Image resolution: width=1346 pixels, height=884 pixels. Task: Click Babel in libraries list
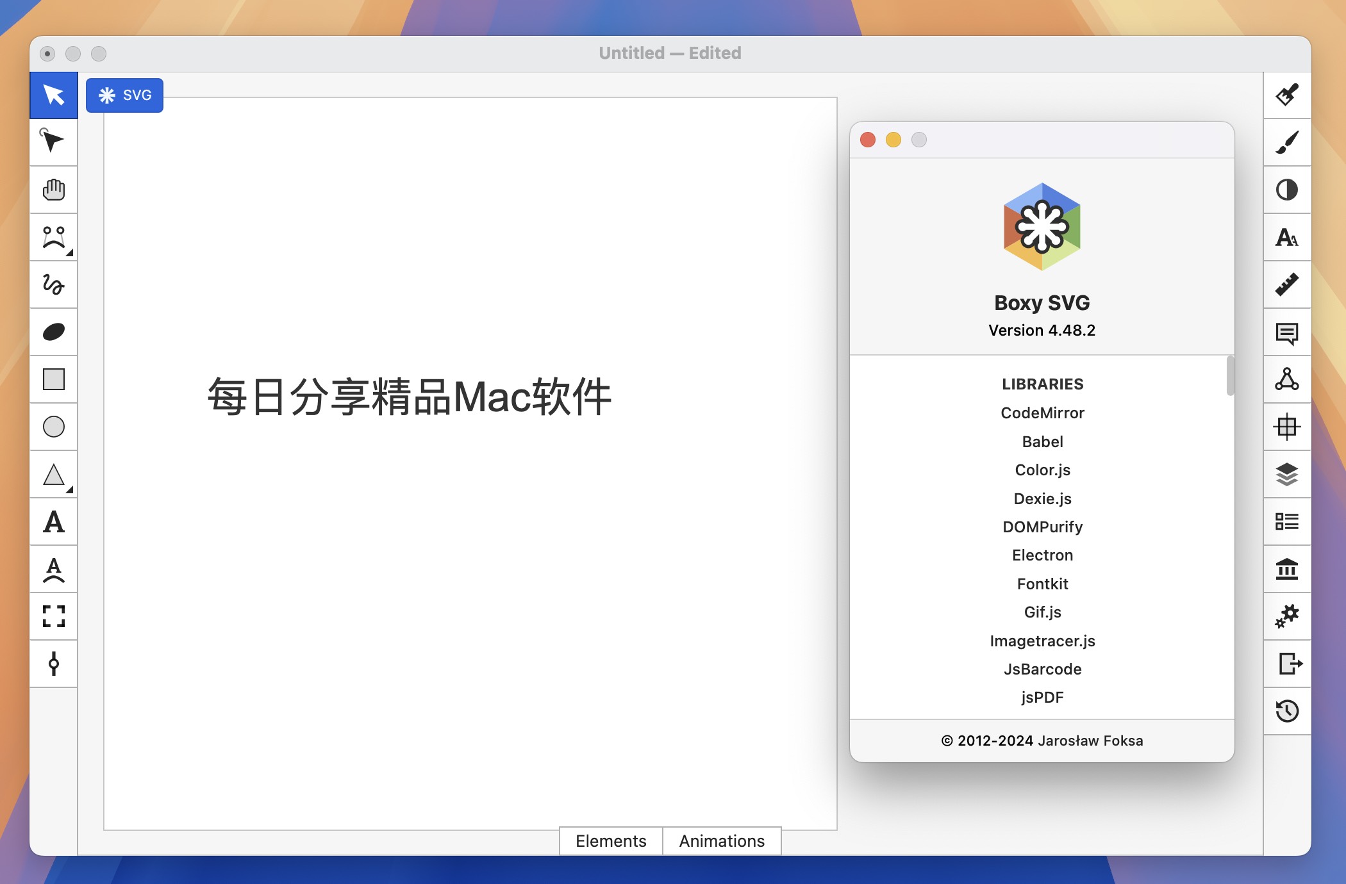click(1042, 442)
